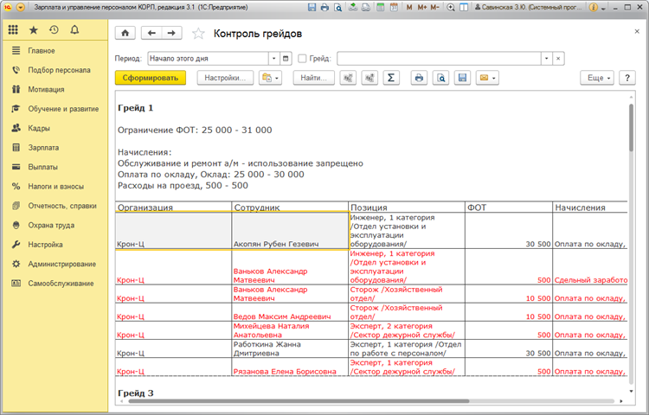Image resolution: width=649 pixels, height=415 pixels.
Task: Click the preview icon in title bar
Action: (x=338, y=7)
